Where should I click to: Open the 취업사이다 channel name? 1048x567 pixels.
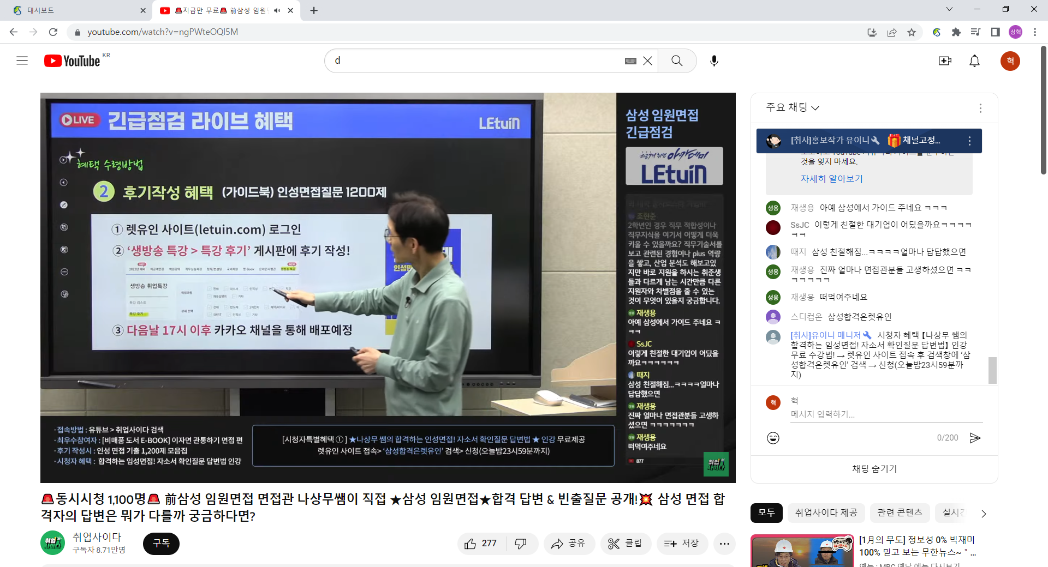(x=97, y=537)
